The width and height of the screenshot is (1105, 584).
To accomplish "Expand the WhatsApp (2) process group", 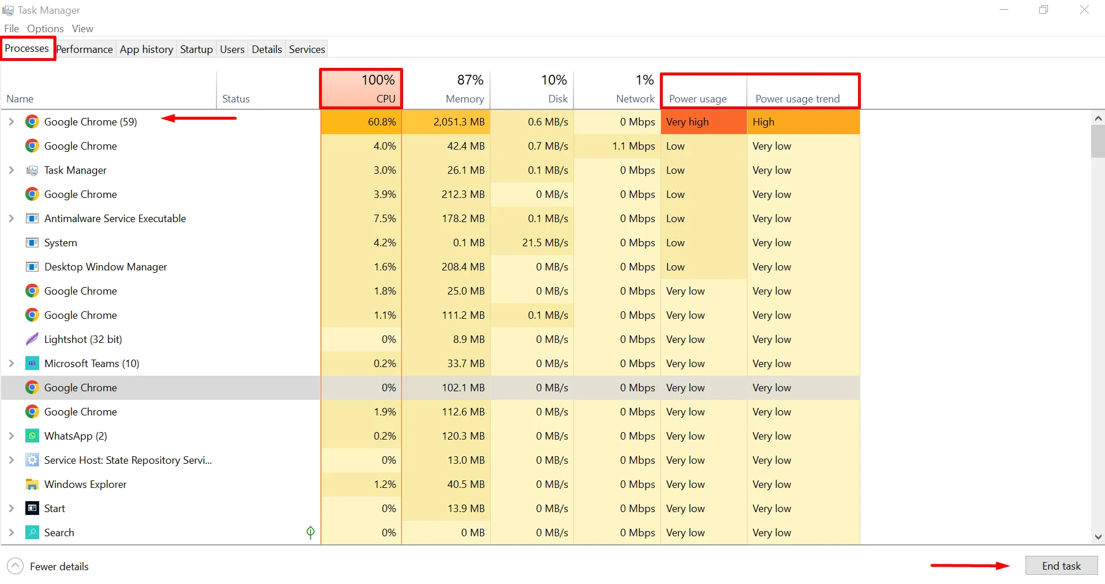I will [x=11, y=436].
